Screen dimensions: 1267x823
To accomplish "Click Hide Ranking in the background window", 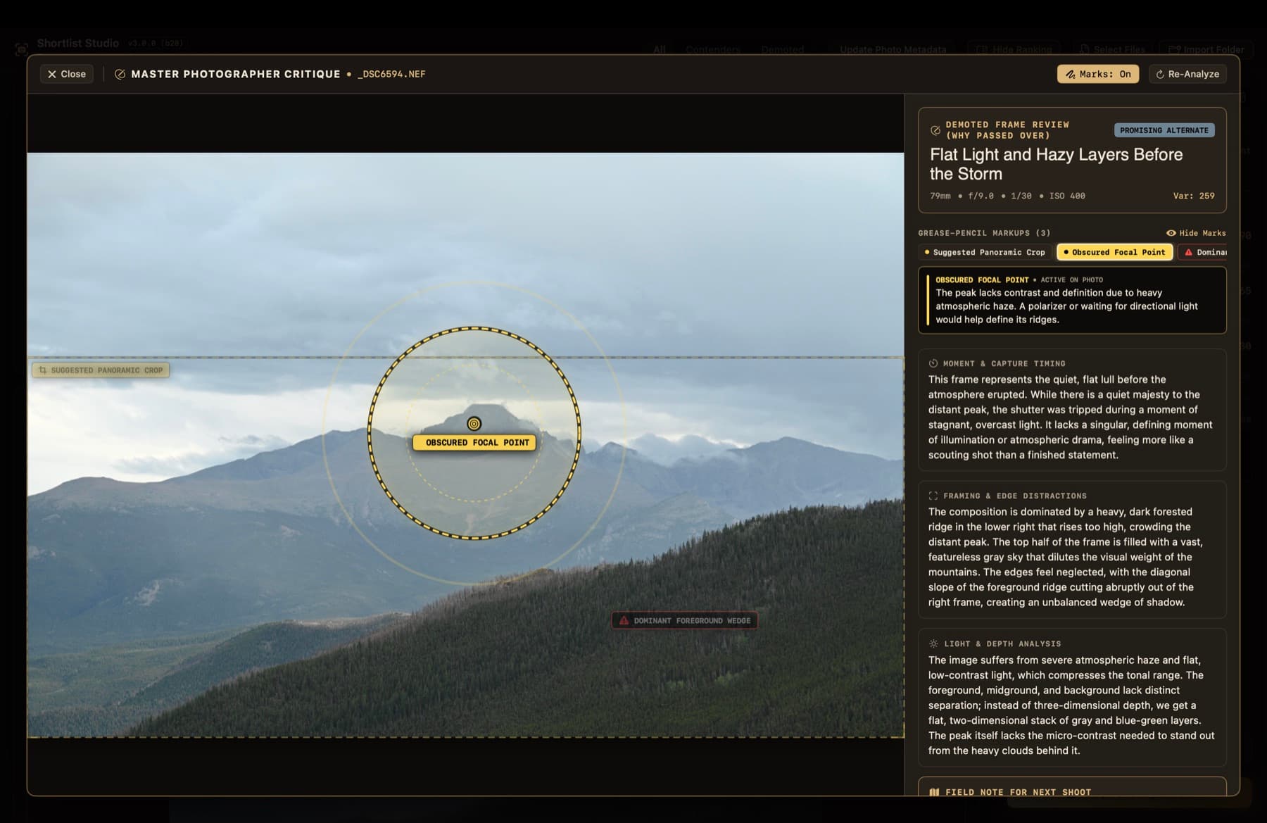I will click(1014, 49).
